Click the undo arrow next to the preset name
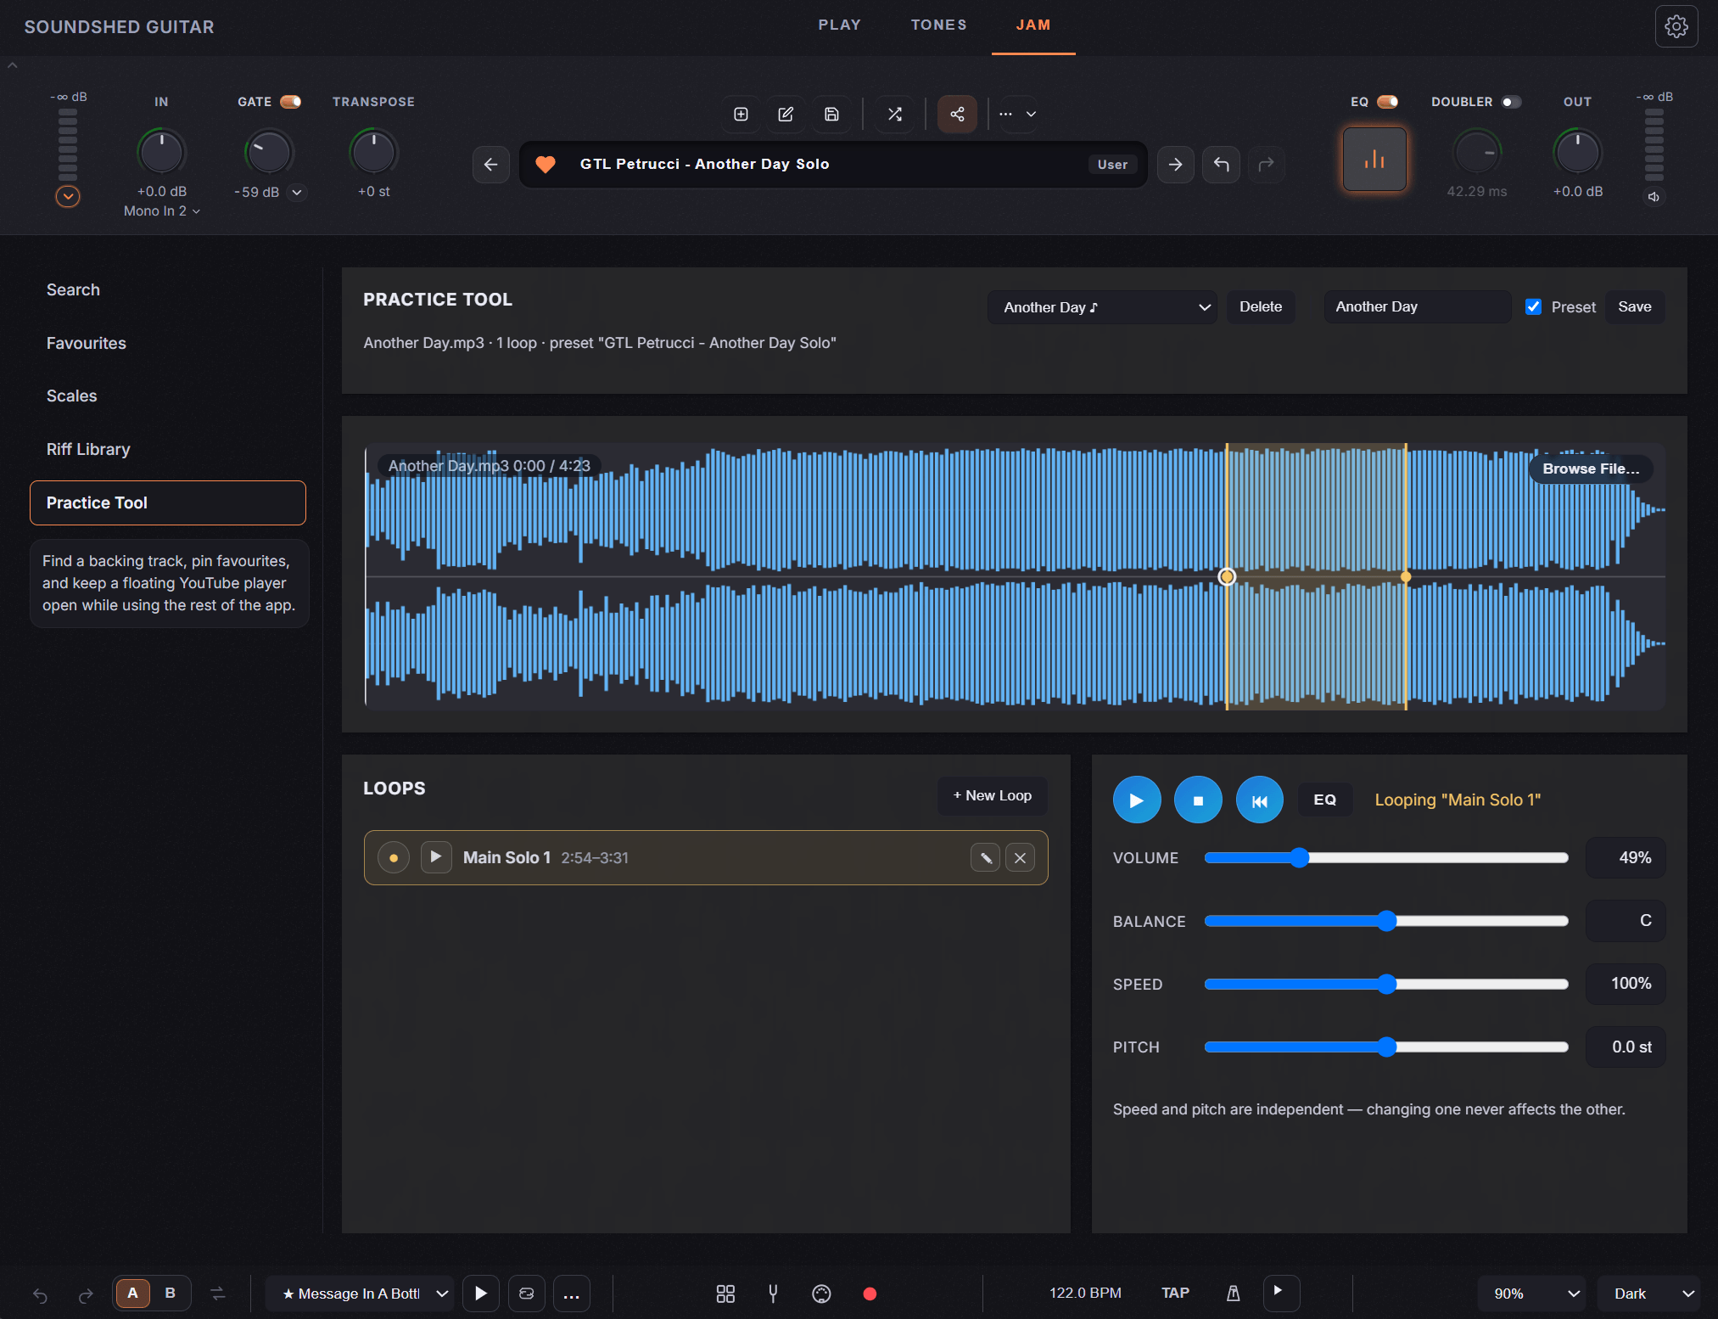The width and height of the screenshot is (1718, 1319). click(1221, 164)
